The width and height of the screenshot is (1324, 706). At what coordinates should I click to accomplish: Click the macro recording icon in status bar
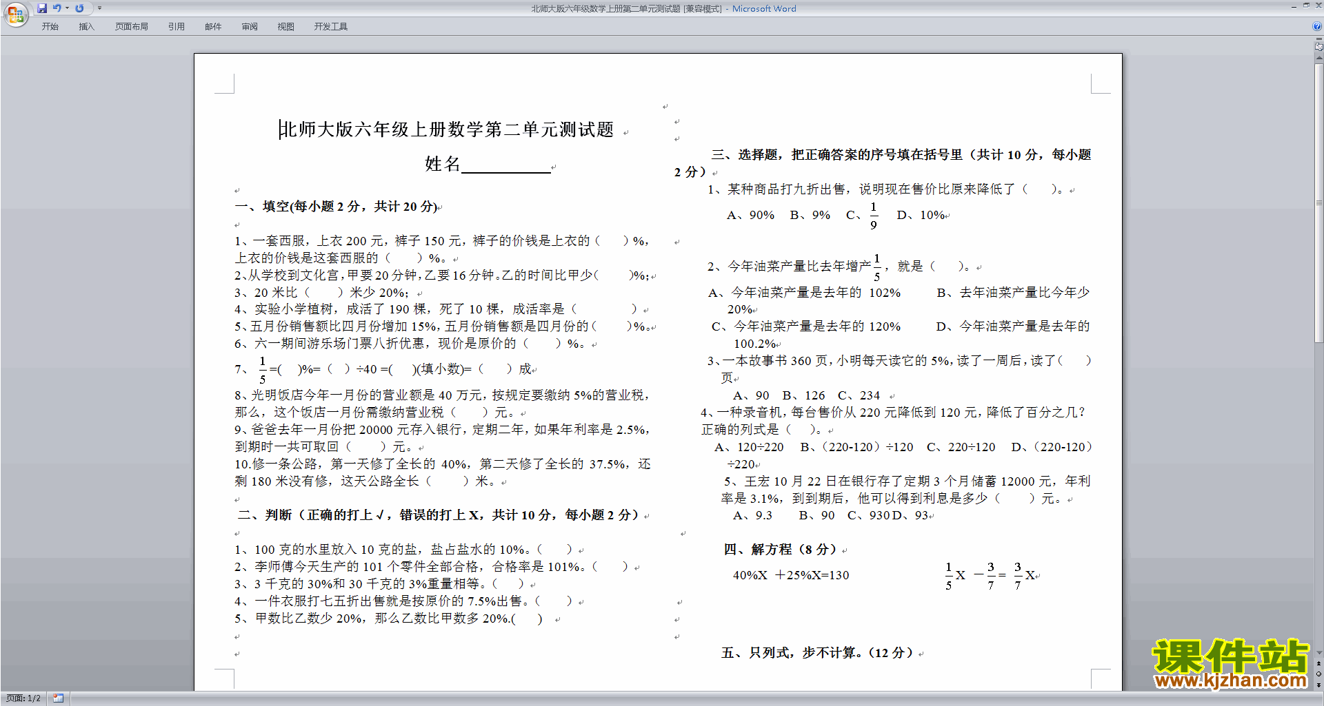(x=58, y=698)
